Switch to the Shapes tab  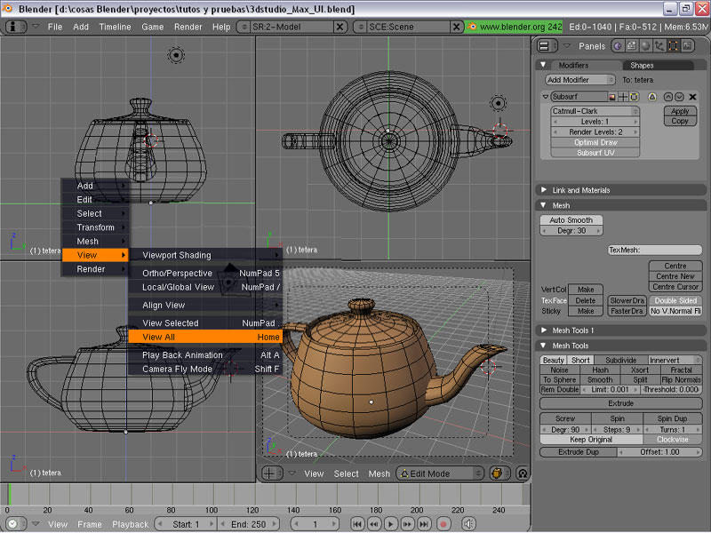pyautogui.click(x=642, y=65)
